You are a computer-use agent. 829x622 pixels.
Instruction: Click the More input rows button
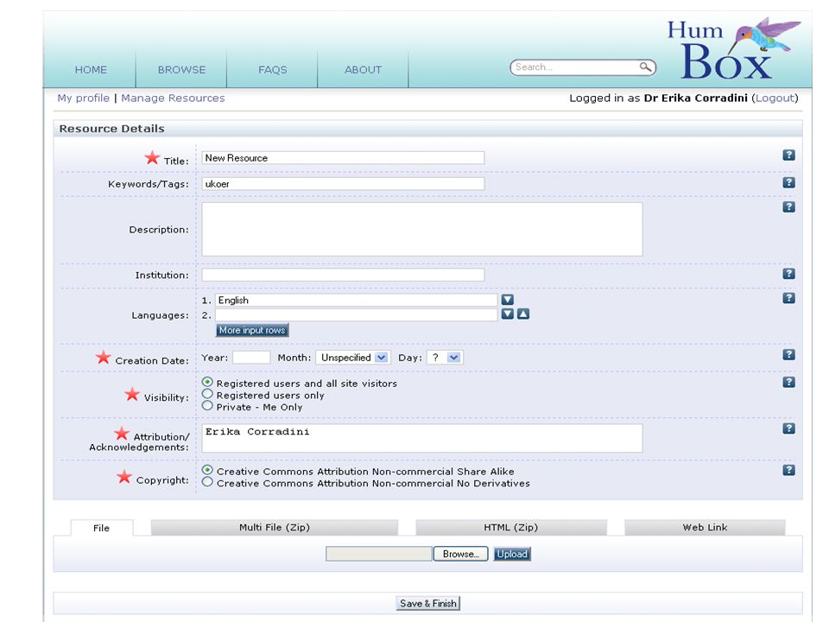(252, 330)
